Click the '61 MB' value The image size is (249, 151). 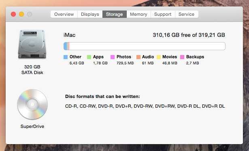coord(148,63)
